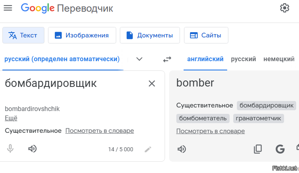Viewport: 299px width, 173px height.
Task: Clear the source text with X
Action: (x=152, y=83)
